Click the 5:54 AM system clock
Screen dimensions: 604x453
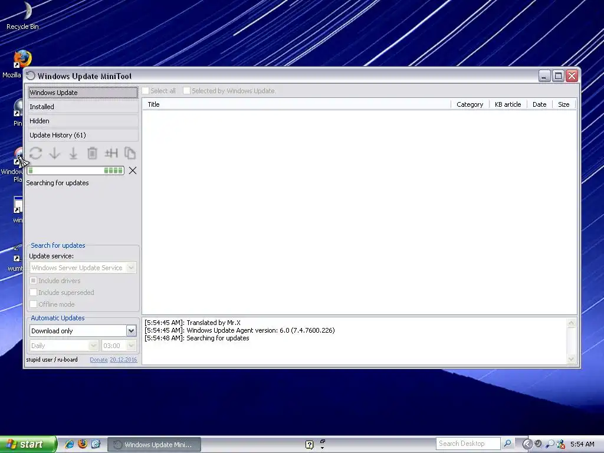(x=582, y=444)
